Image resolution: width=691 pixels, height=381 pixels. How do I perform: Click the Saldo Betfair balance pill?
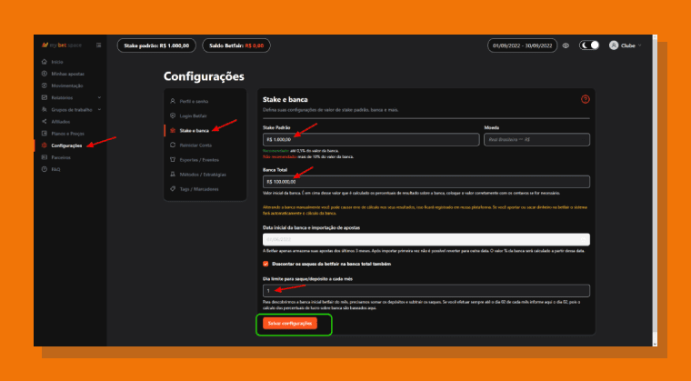236,45
